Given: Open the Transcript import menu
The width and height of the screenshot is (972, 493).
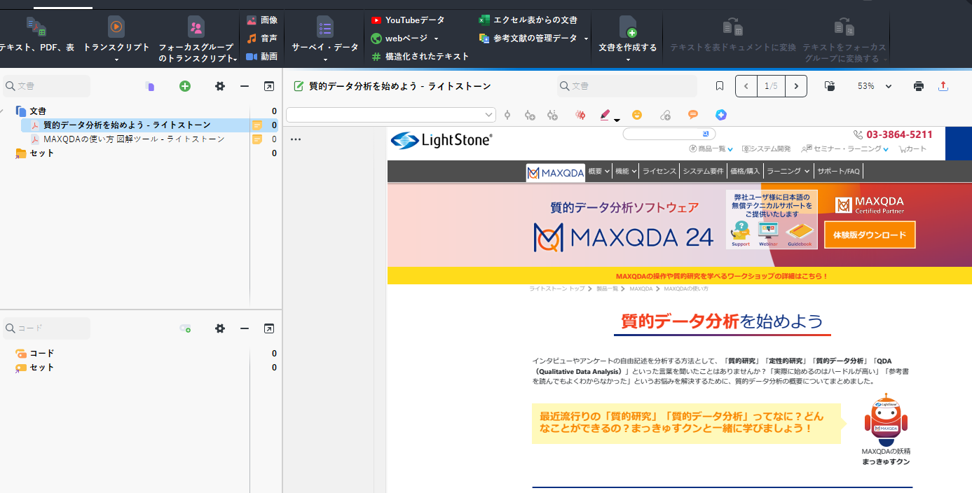Looking at the screenshot, I should pyautogui.click(x=116, y=39).
